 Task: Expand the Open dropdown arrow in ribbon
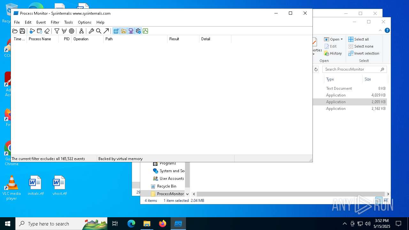pos(342,39)
